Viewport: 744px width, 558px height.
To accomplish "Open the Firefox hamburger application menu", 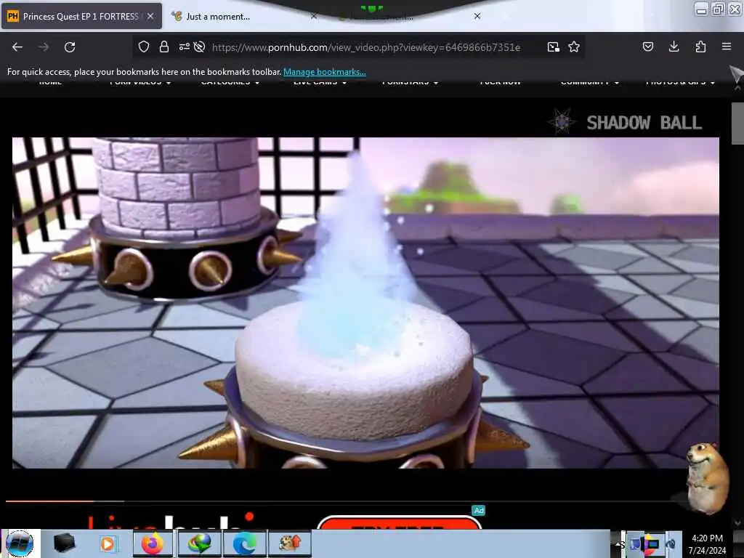I will [727, 46].
